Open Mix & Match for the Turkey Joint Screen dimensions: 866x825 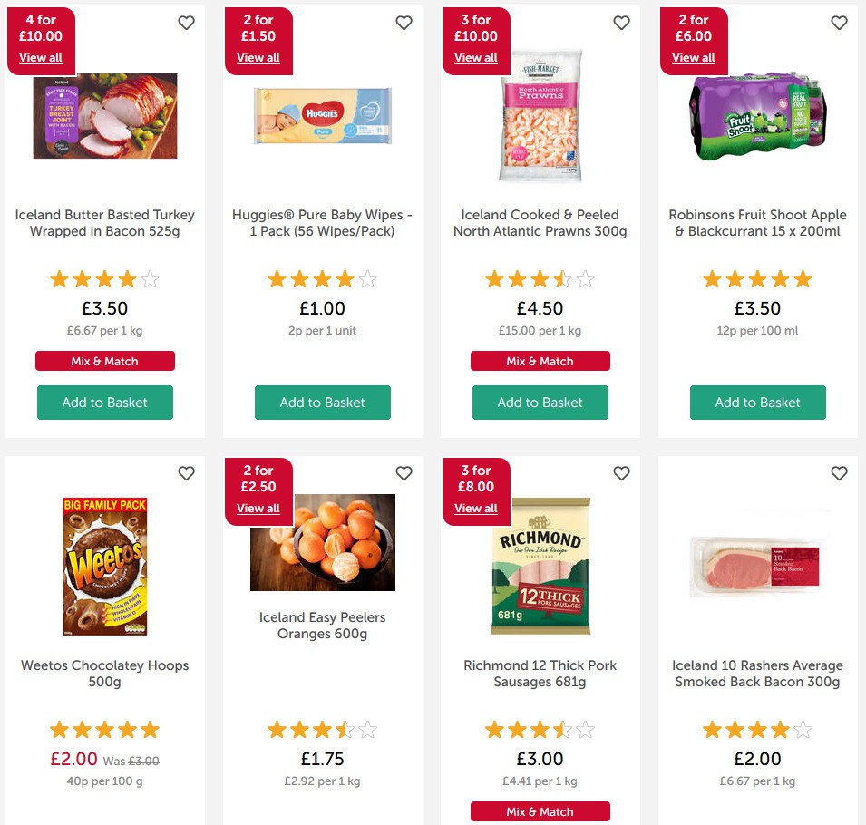pyautogui.click(x=105, y=360)
